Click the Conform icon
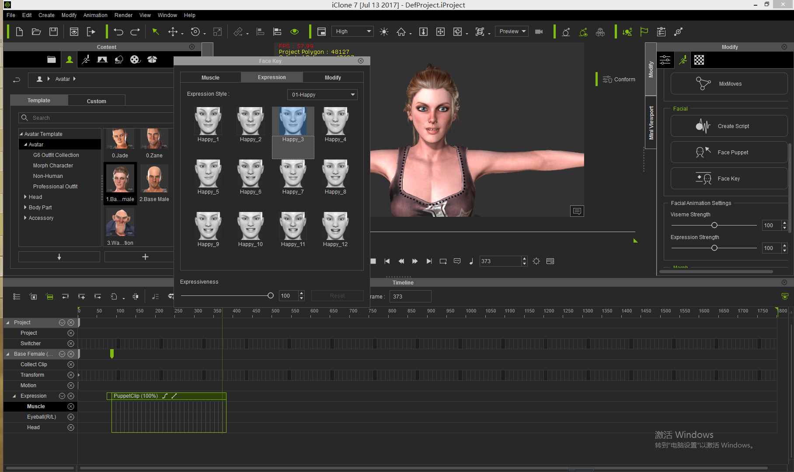794x472 pixels. 607,79
